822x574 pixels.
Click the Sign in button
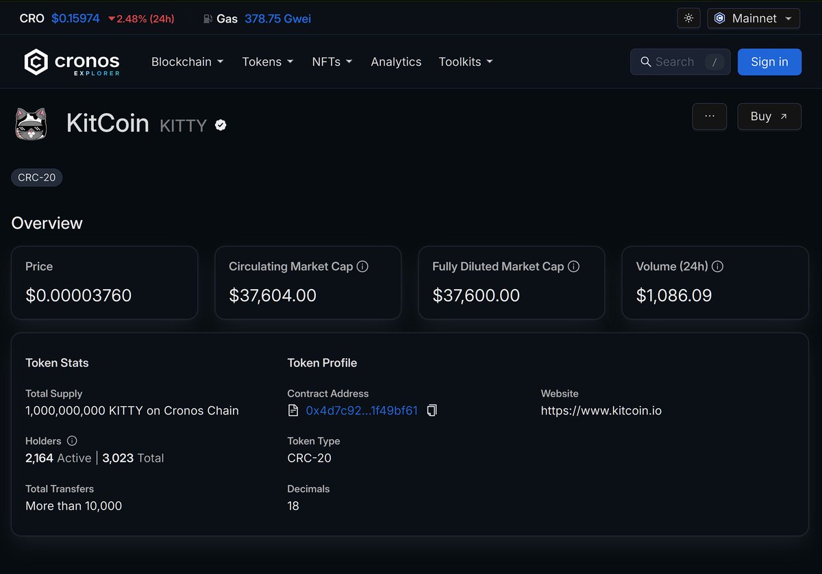[x=769, y=62]
